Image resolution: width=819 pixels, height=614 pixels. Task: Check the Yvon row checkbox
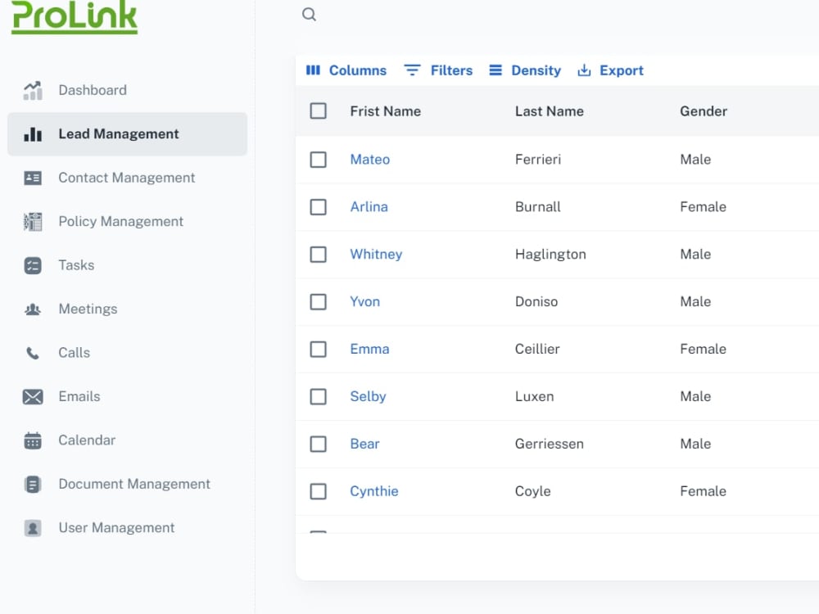[x=318, y=302]
